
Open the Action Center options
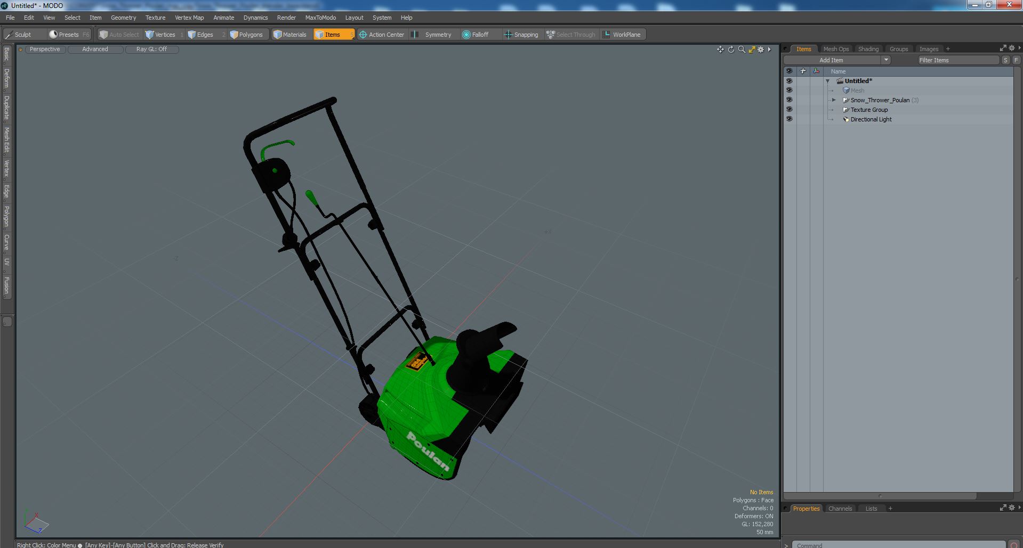(382, 35)
